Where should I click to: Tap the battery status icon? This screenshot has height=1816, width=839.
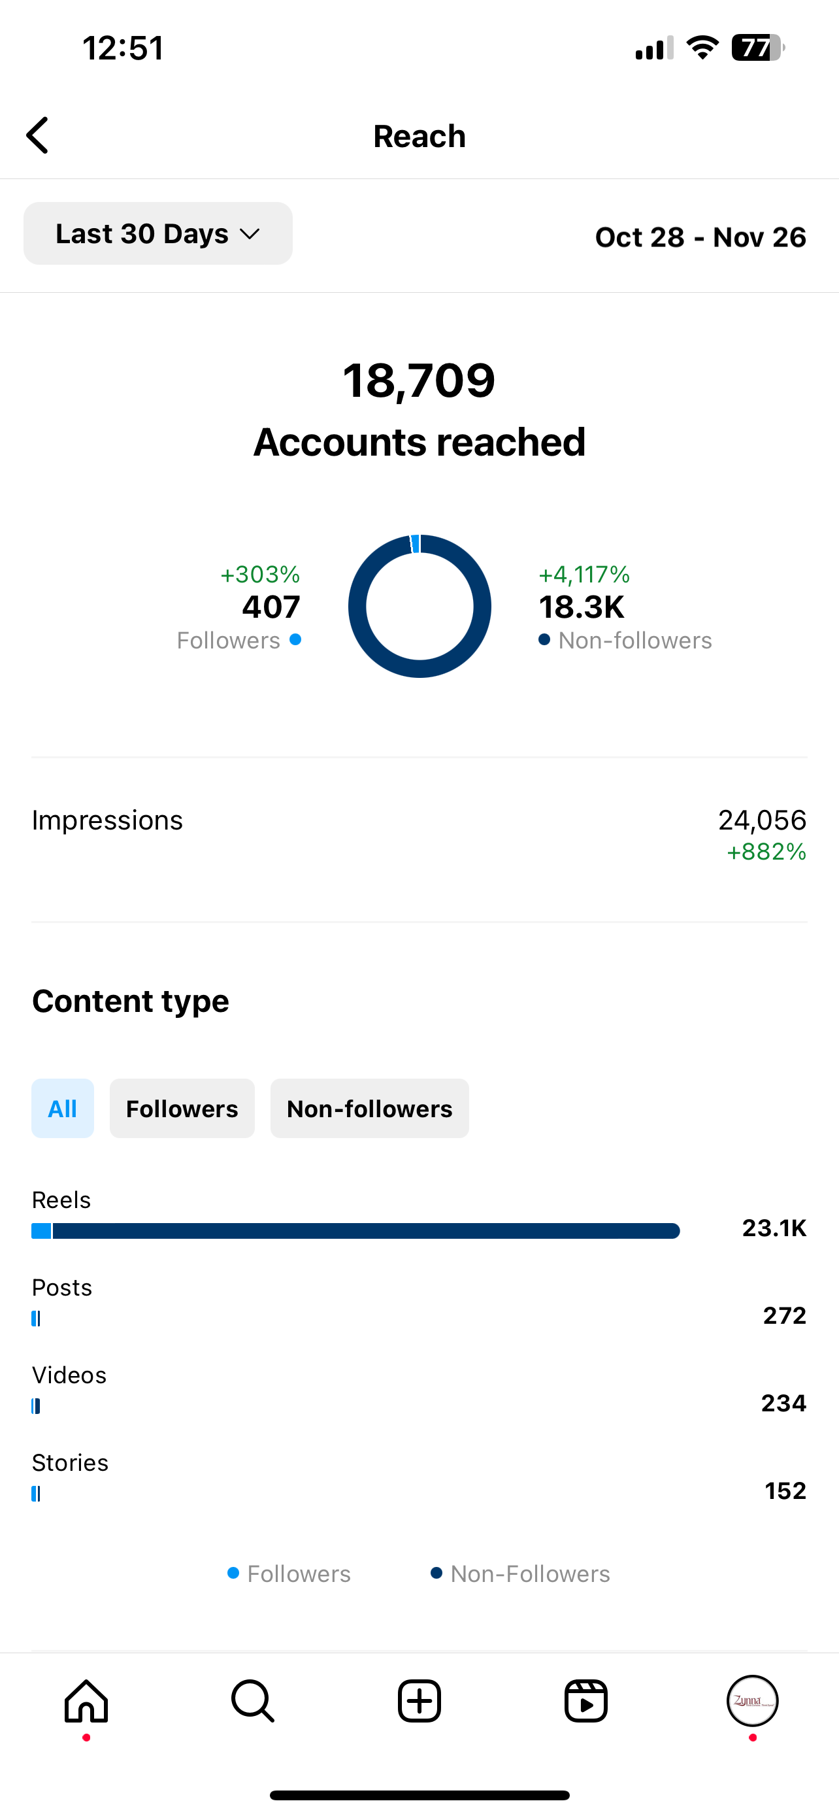tap(757, 48)
